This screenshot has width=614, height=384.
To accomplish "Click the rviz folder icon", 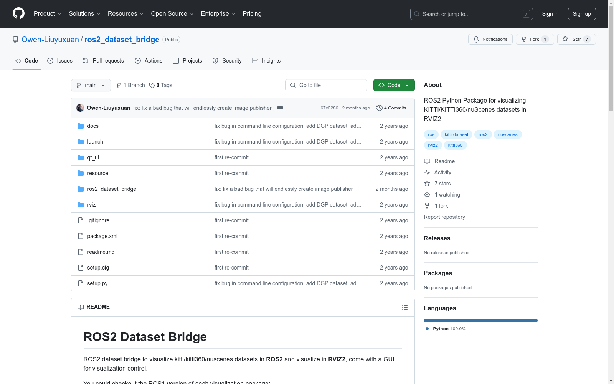I will point(81,205).
